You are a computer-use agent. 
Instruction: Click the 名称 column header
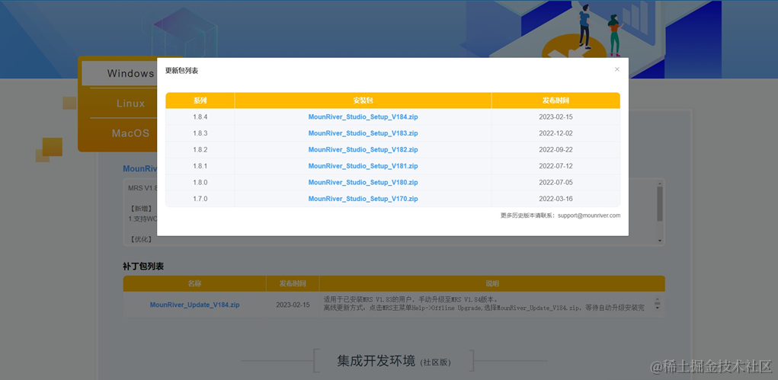coord(194,284)
